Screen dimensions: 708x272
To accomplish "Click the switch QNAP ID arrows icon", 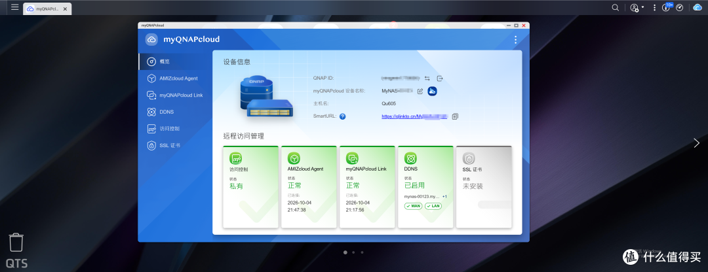I will [427, 78].
